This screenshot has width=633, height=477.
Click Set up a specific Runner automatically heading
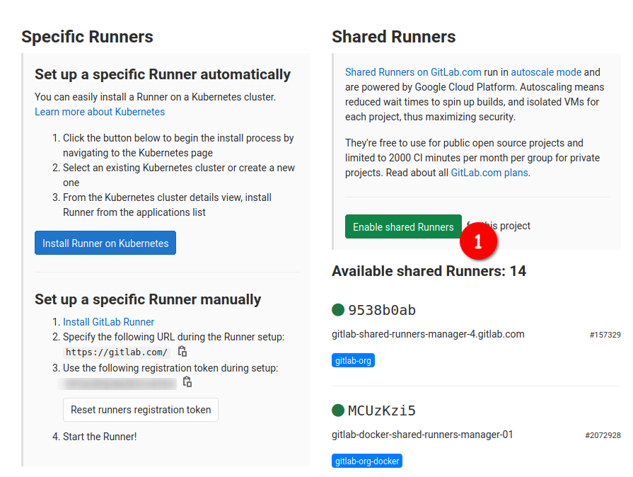(x=163, y=74)
